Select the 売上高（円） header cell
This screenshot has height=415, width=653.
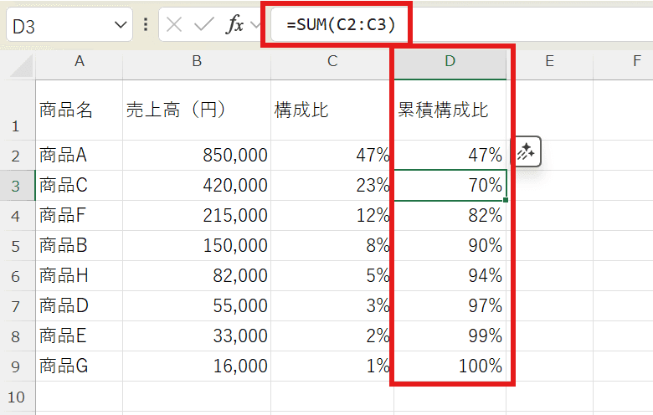(196, 110)
